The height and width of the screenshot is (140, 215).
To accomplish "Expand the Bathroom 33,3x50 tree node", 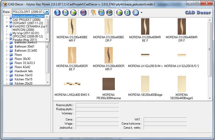I will pos(7,51).
